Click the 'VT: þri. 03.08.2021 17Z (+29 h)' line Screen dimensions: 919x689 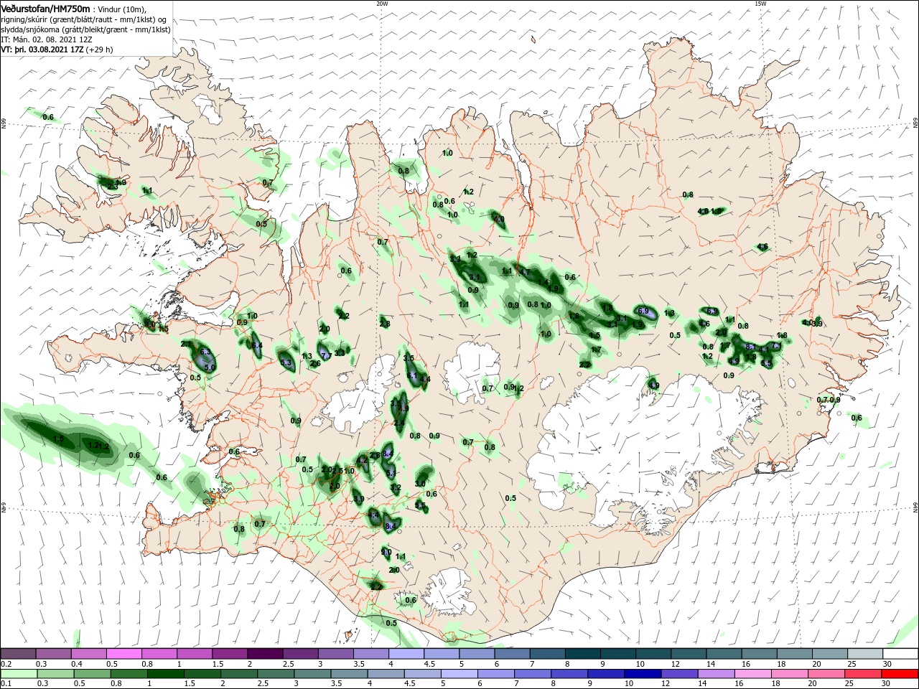pos(57,50)
